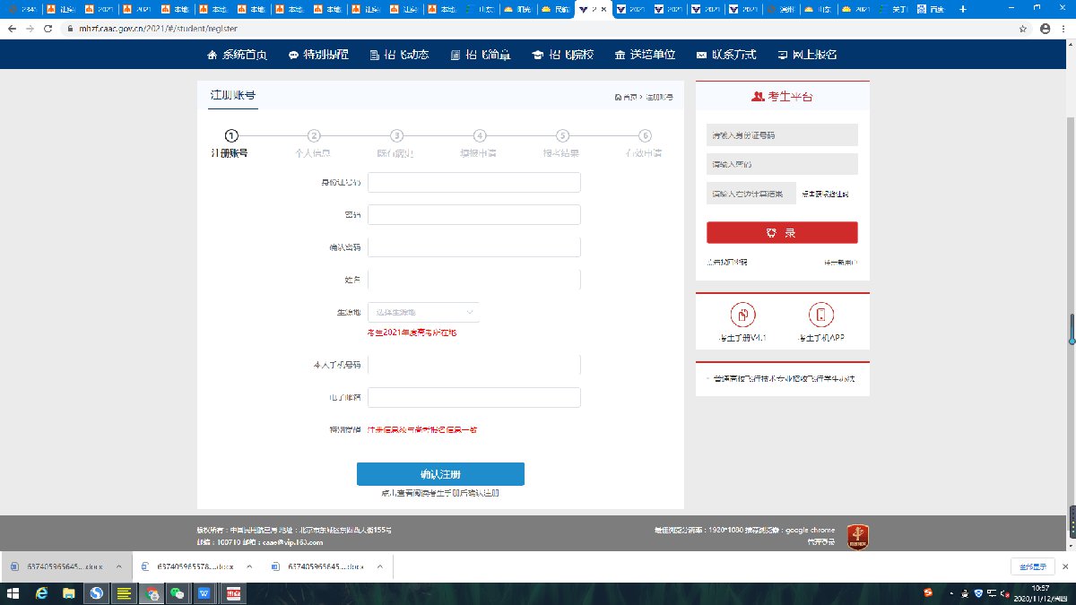Open options arrow for first downloaded docx

pyautogui.click(x=119, y=566)
